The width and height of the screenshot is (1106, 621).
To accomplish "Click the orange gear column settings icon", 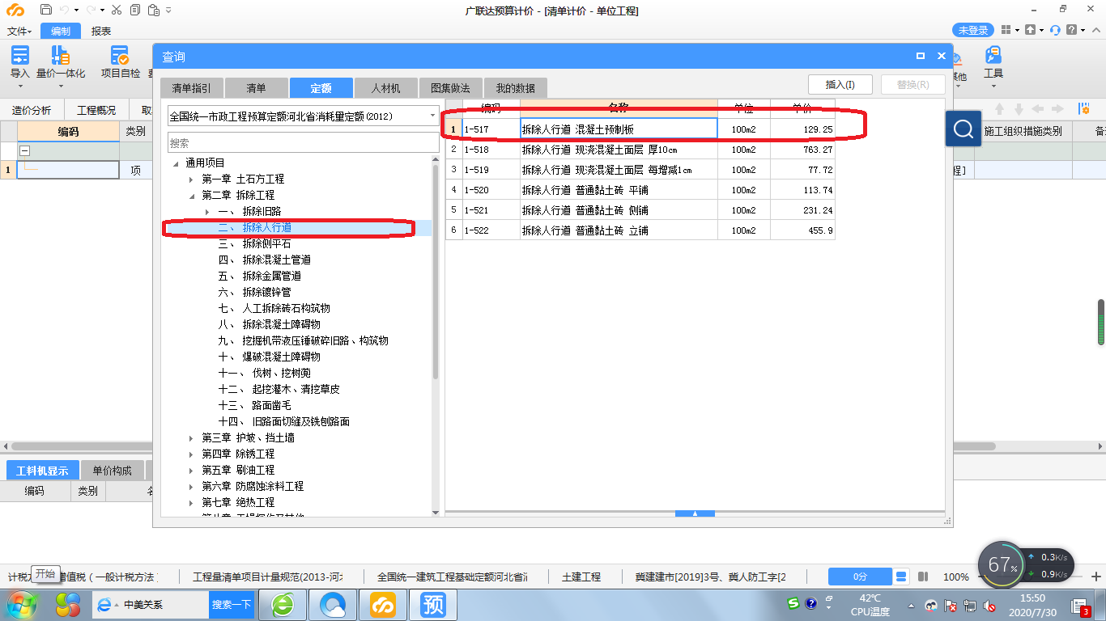I will [1084, 109].
